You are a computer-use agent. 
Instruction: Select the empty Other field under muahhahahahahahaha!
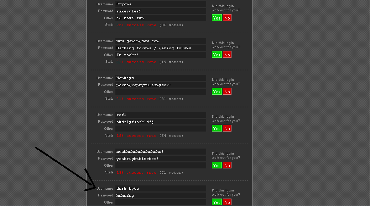[161, 166]
